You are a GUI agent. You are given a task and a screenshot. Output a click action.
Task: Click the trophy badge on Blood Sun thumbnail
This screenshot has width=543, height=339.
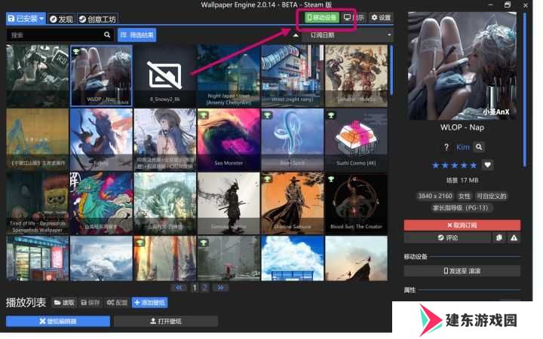[331, 179]
